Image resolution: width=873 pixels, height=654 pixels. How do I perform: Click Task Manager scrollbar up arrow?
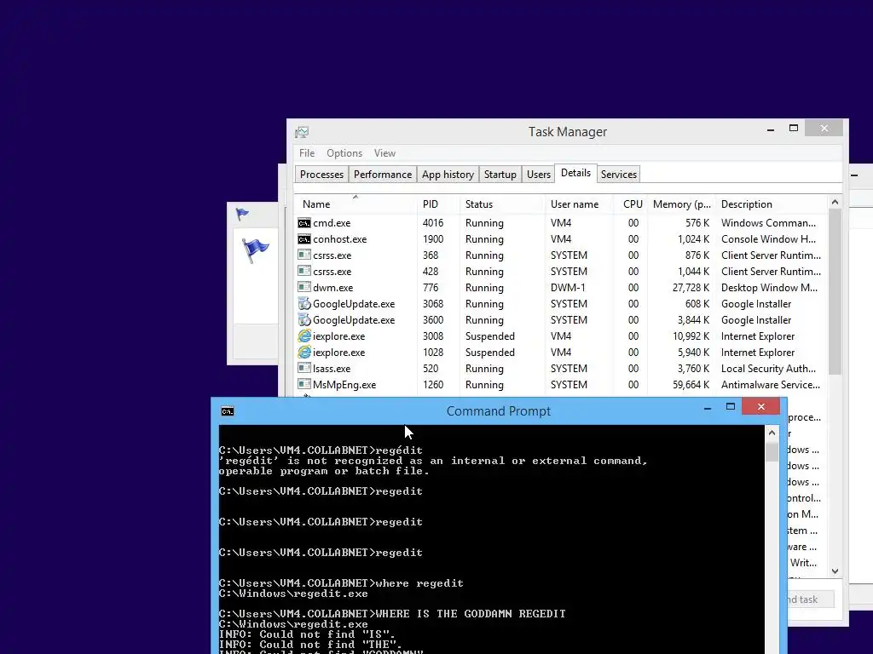tap(835, 202)
